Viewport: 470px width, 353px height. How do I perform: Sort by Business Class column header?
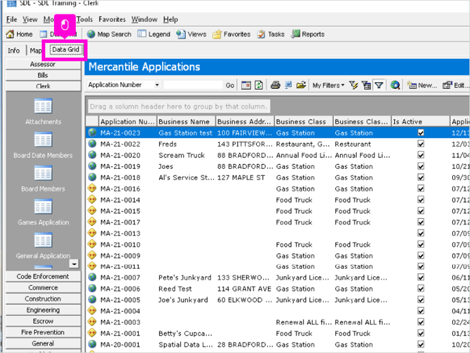point(303,122)
